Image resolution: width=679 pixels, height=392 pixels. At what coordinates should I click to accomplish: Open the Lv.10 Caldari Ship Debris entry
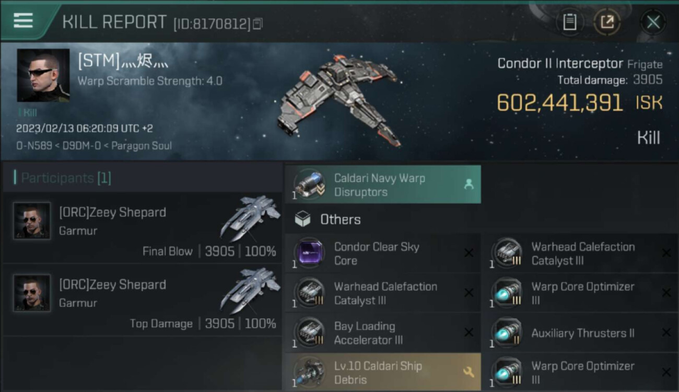click(x=383, y=372)
